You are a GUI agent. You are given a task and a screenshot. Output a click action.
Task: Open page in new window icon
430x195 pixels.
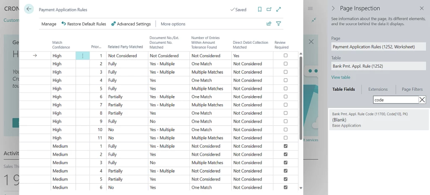269,9
